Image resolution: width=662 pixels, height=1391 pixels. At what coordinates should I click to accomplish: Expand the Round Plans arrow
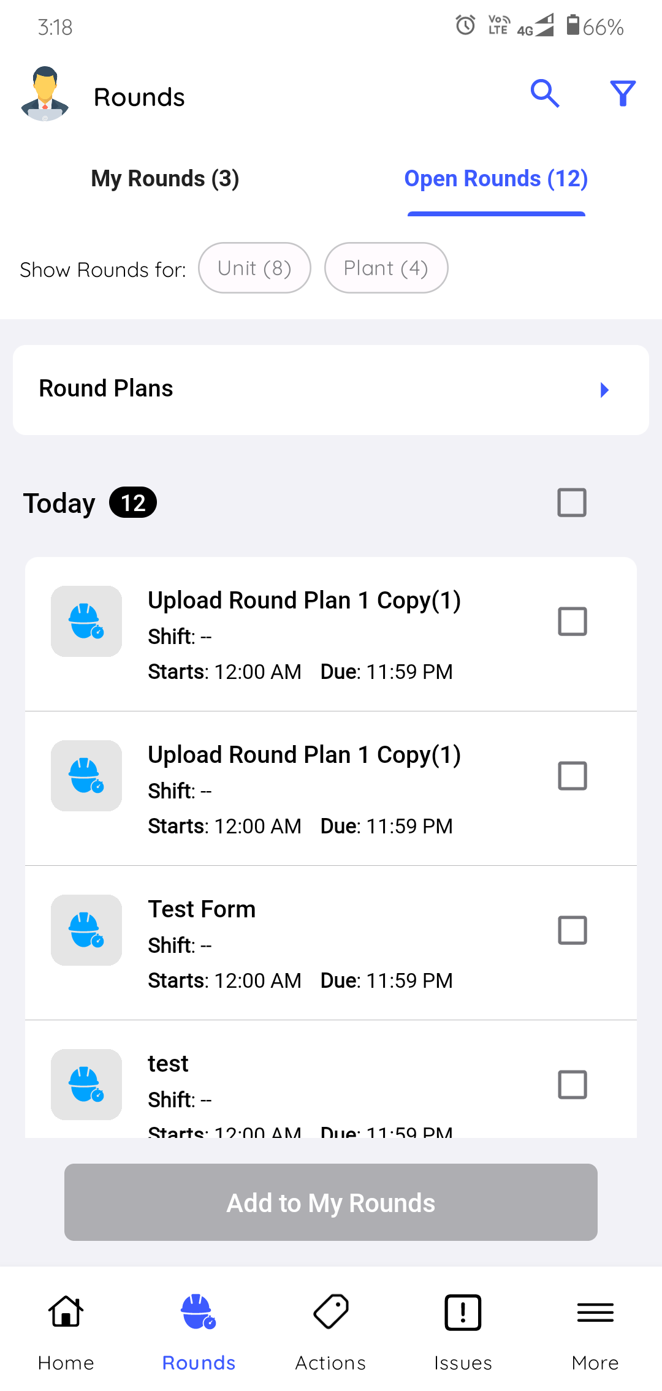(x=604, y=390)
